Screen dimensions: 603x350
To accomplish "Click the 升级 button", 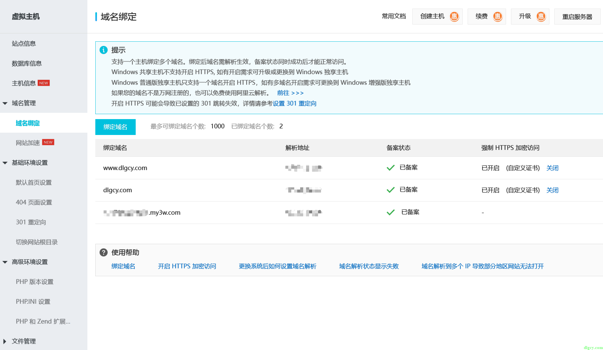I will click(x=530, y=17).
